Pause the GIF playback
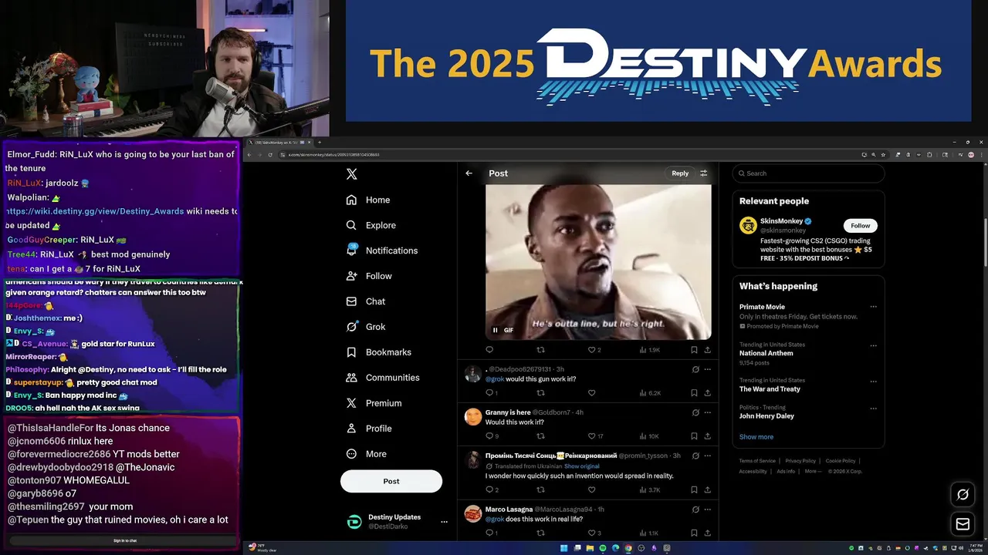 point(496,330)
